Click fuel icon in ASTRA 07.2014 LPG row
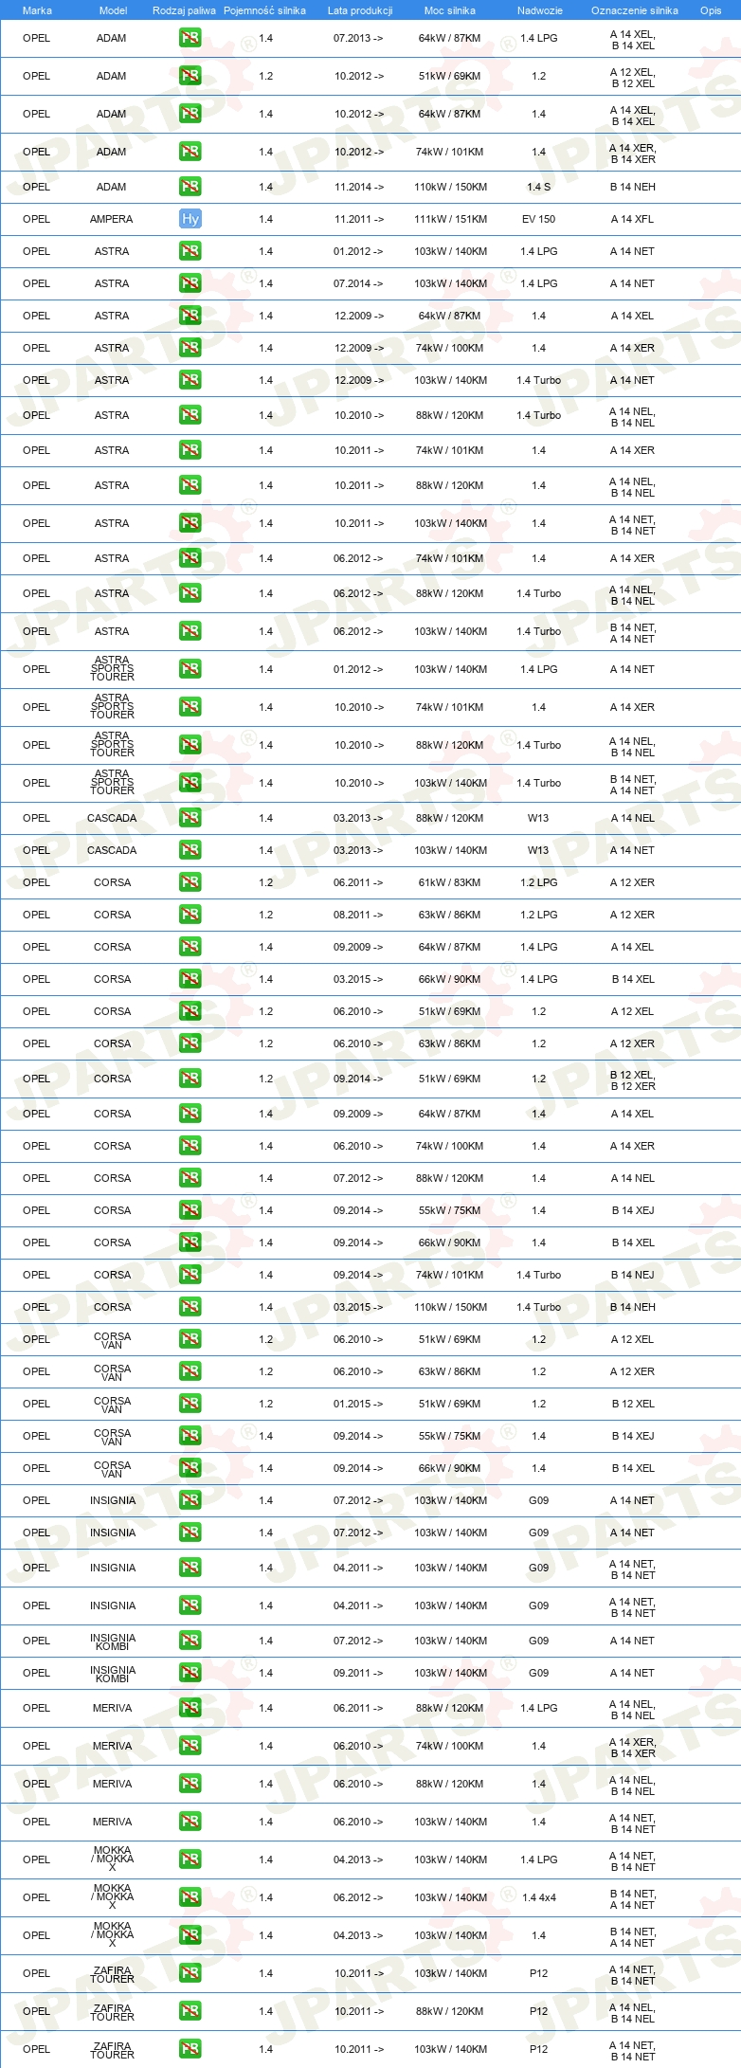Viewport: 741px width, 2068px height. (x=190, y=283)
